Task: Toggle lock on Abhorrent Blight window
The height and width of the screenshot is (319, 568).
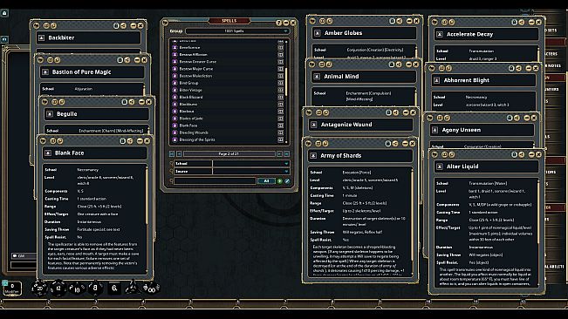Action: [511, 68]
